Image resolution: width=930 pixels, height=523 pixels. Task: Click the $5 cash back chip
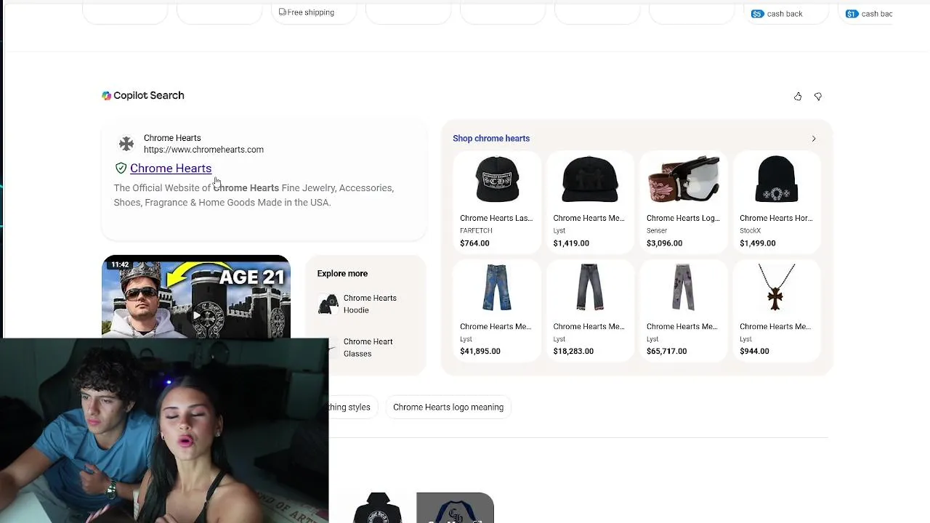777,14
